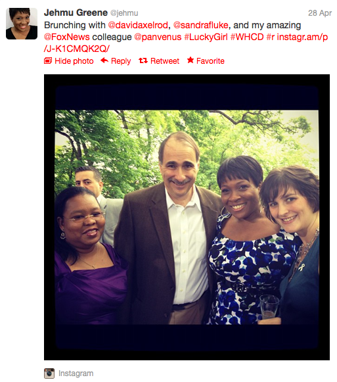
Task: Open the Jehmu Greene display name
Action: 76,12
